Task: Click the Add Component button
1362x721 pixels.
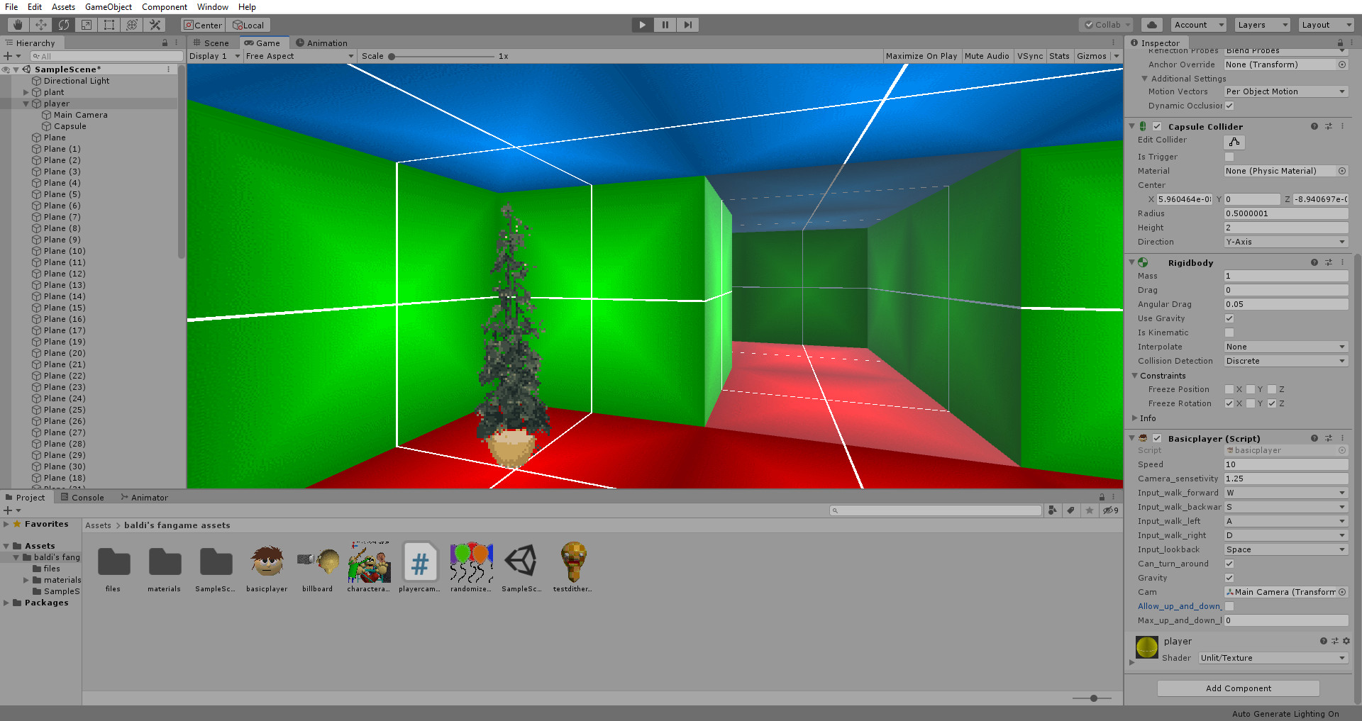Action: 1239,688
